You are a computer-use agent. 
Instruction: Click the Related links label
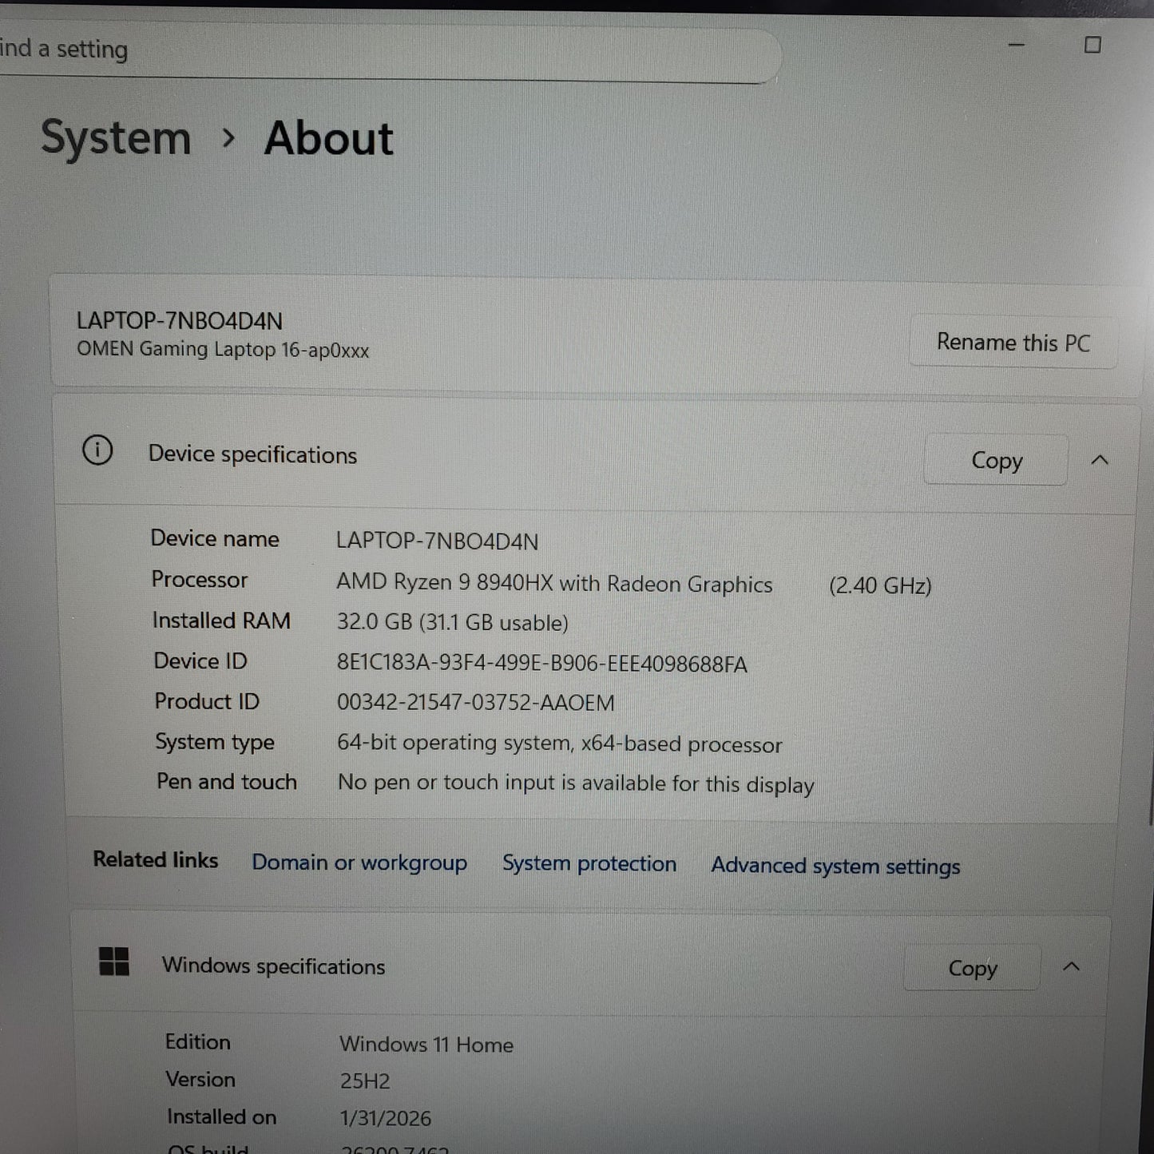tap(156, 860)
